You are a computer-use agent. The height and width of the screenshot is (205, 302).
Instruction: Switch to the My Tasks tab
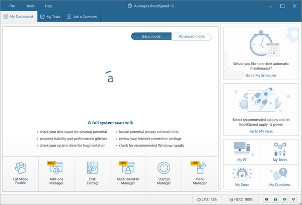[49, 17]
